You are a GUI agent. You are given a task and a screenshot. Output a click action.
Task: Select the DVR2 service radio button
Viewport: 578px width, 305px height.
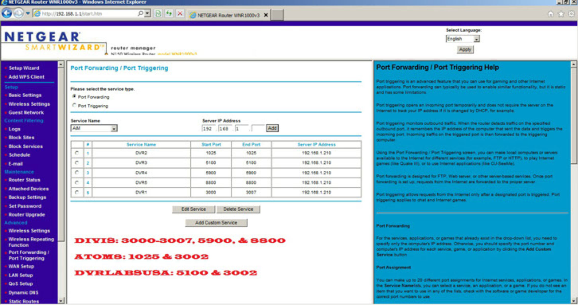click(77, 153)
